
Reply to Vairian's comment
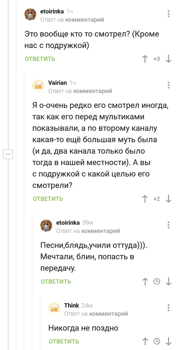(48, 199)
